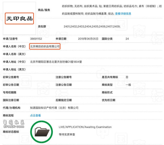Click the 商标流程 label
This screenshot has height=145, width=164.
(8, 116)
